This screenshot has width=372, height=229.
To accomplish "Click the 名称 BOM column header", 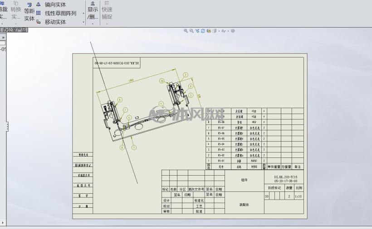I will [239, 167].
